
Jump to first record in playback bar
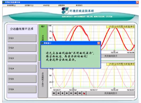tap(54, 93)
